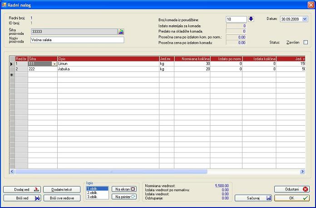Click the blue down arrow next to quantity
This screenshot has height=208, width=316.
pos(251,19)
